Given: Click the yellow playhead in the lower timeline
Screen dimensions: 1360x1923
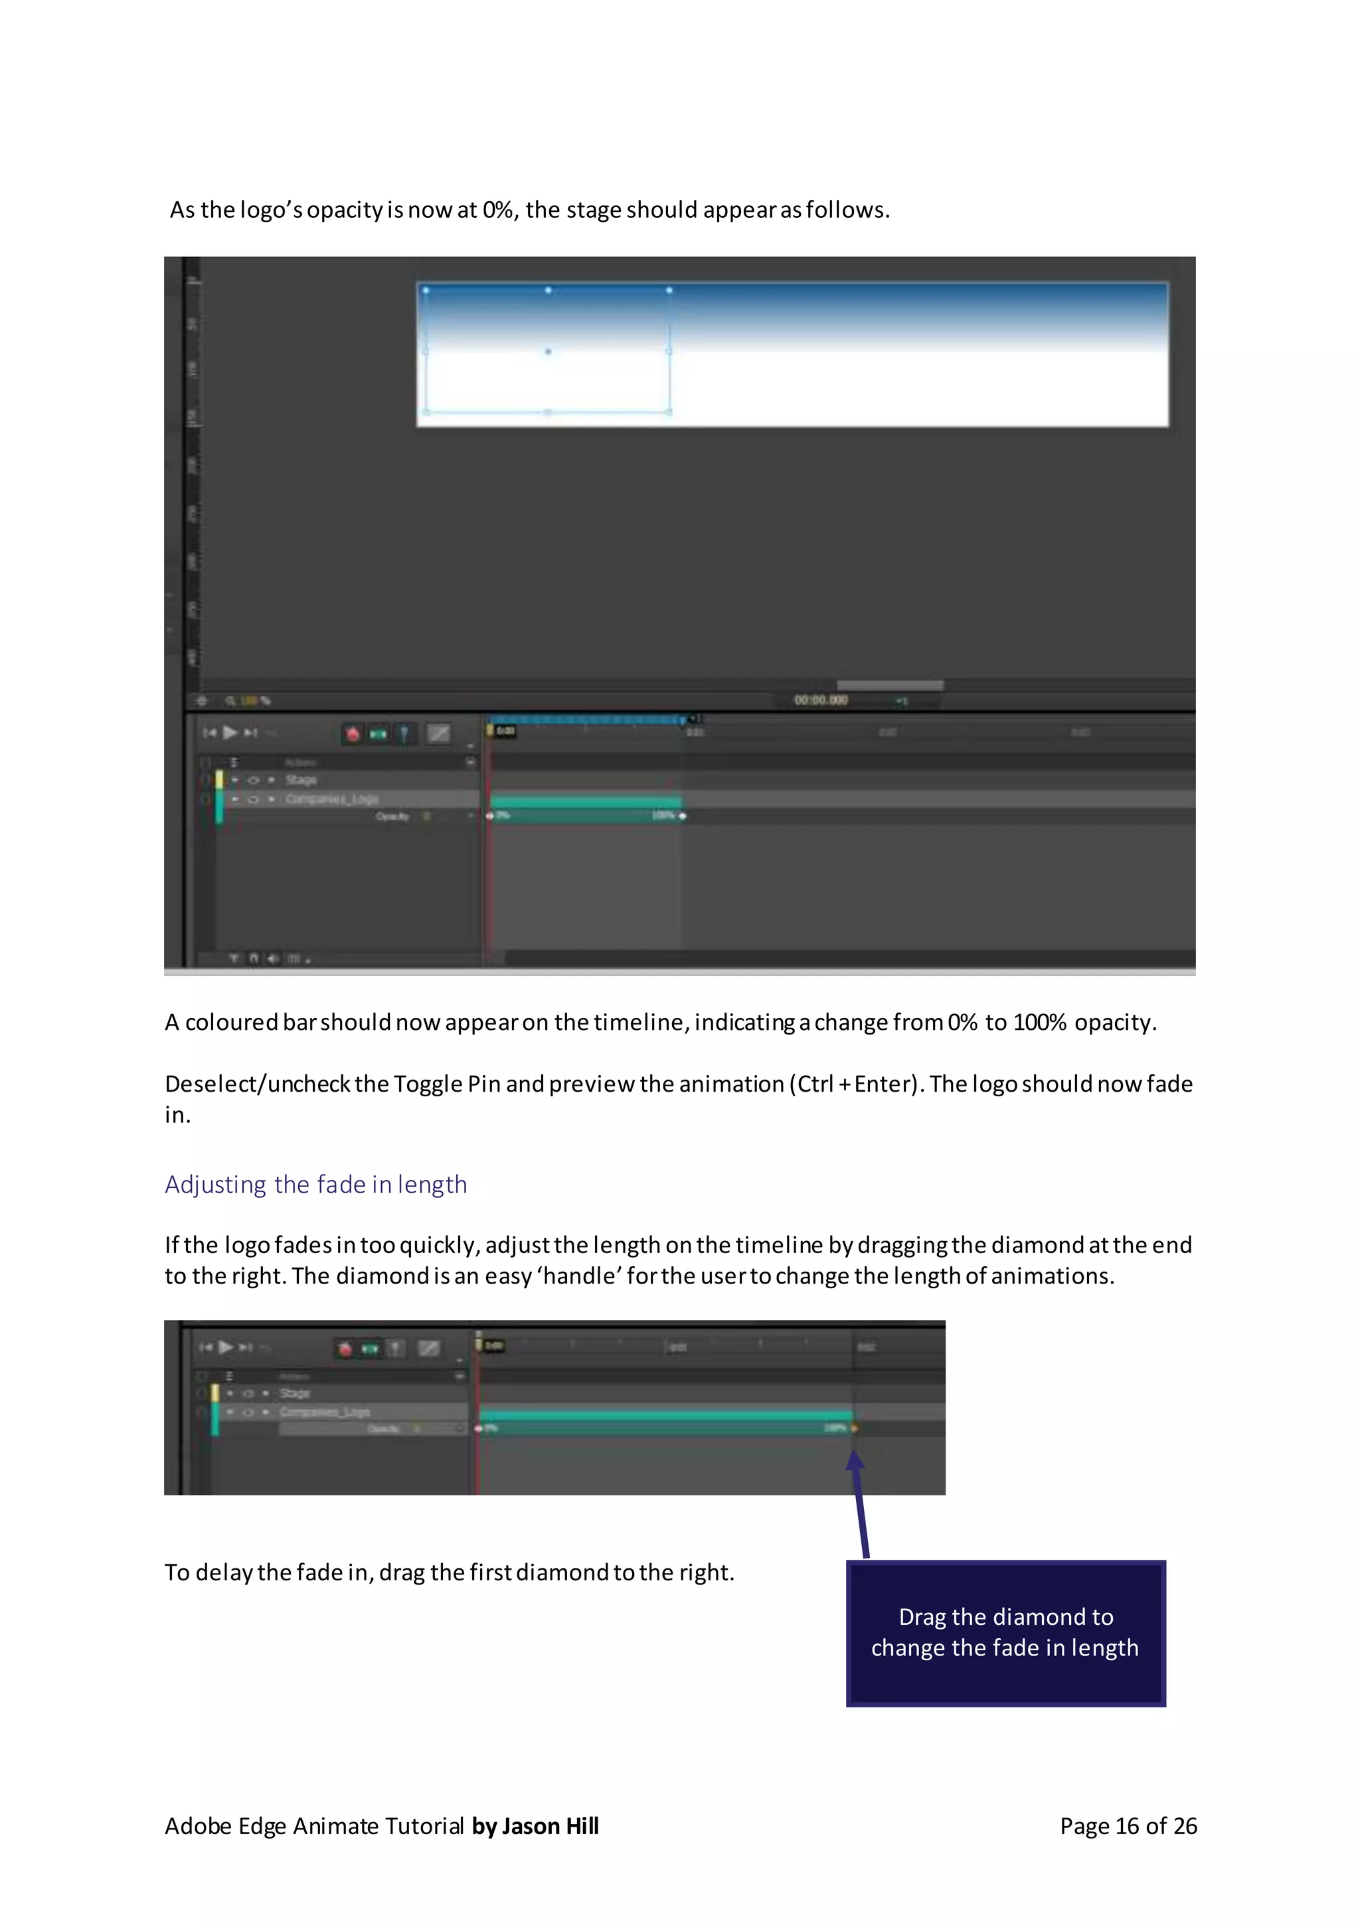Looking at the screenshot, I should tap(479, 1344).
